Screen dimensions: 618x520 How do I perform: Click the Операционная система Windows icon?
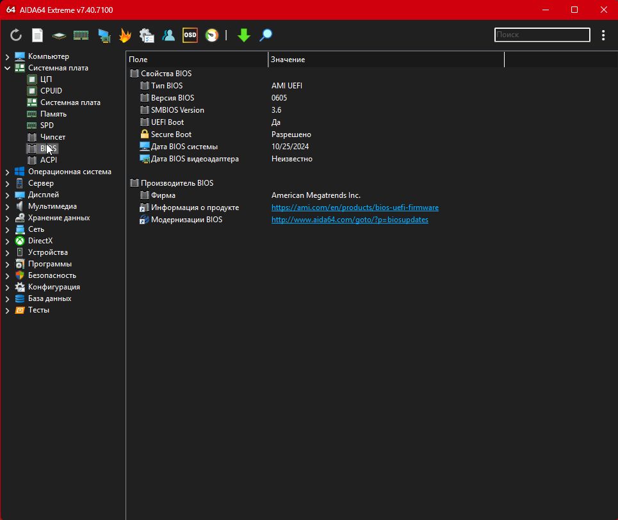tap(20, 172)
